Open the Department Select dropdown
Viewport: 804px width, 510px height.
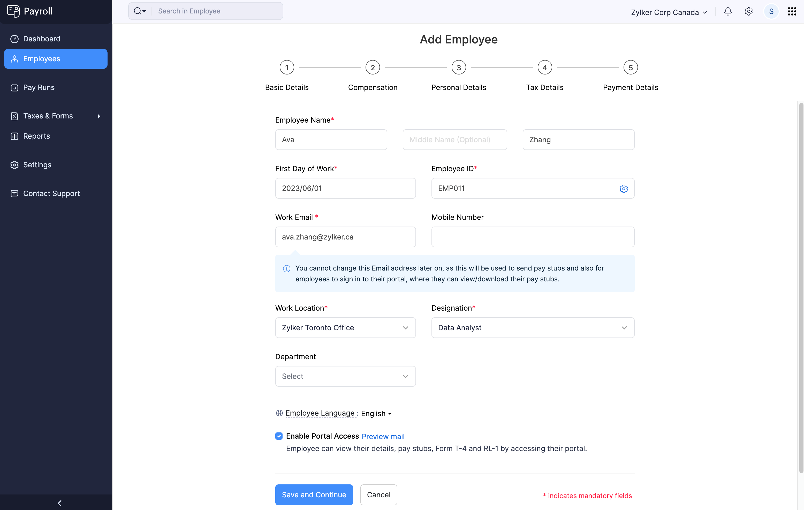coord(345,376)
